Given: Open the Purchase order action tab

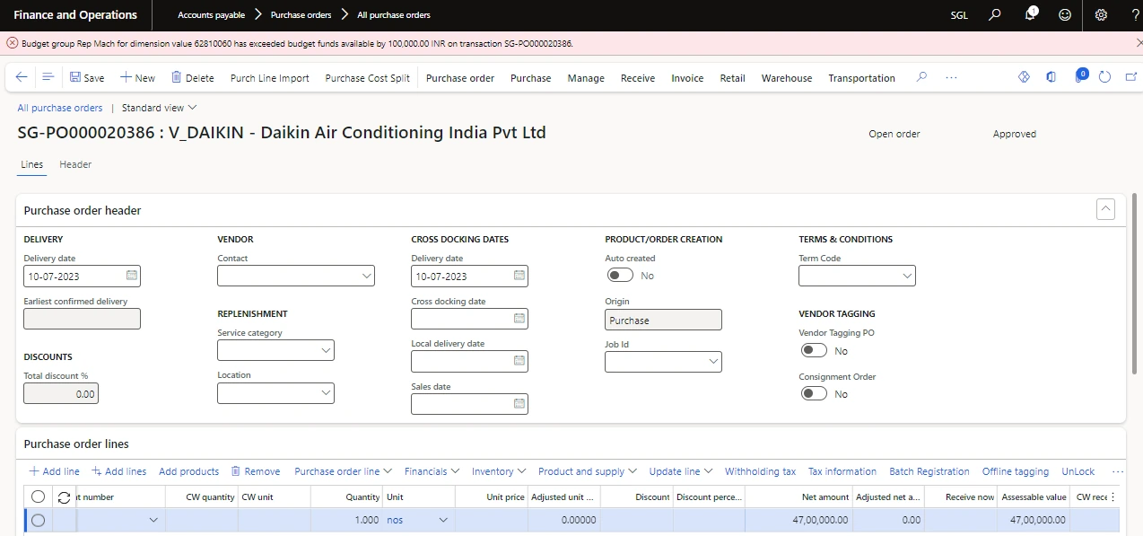Looking at the screenshot, I should pyautogui.click(x=460, y=78).
